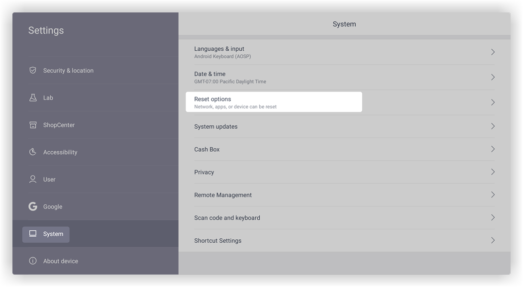Click the Google G logo icon
This screenshot has height=287, width=523.
click(x=33, y=206)
